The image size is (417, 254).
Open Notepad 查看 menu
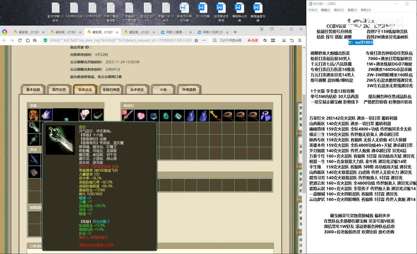352,10
